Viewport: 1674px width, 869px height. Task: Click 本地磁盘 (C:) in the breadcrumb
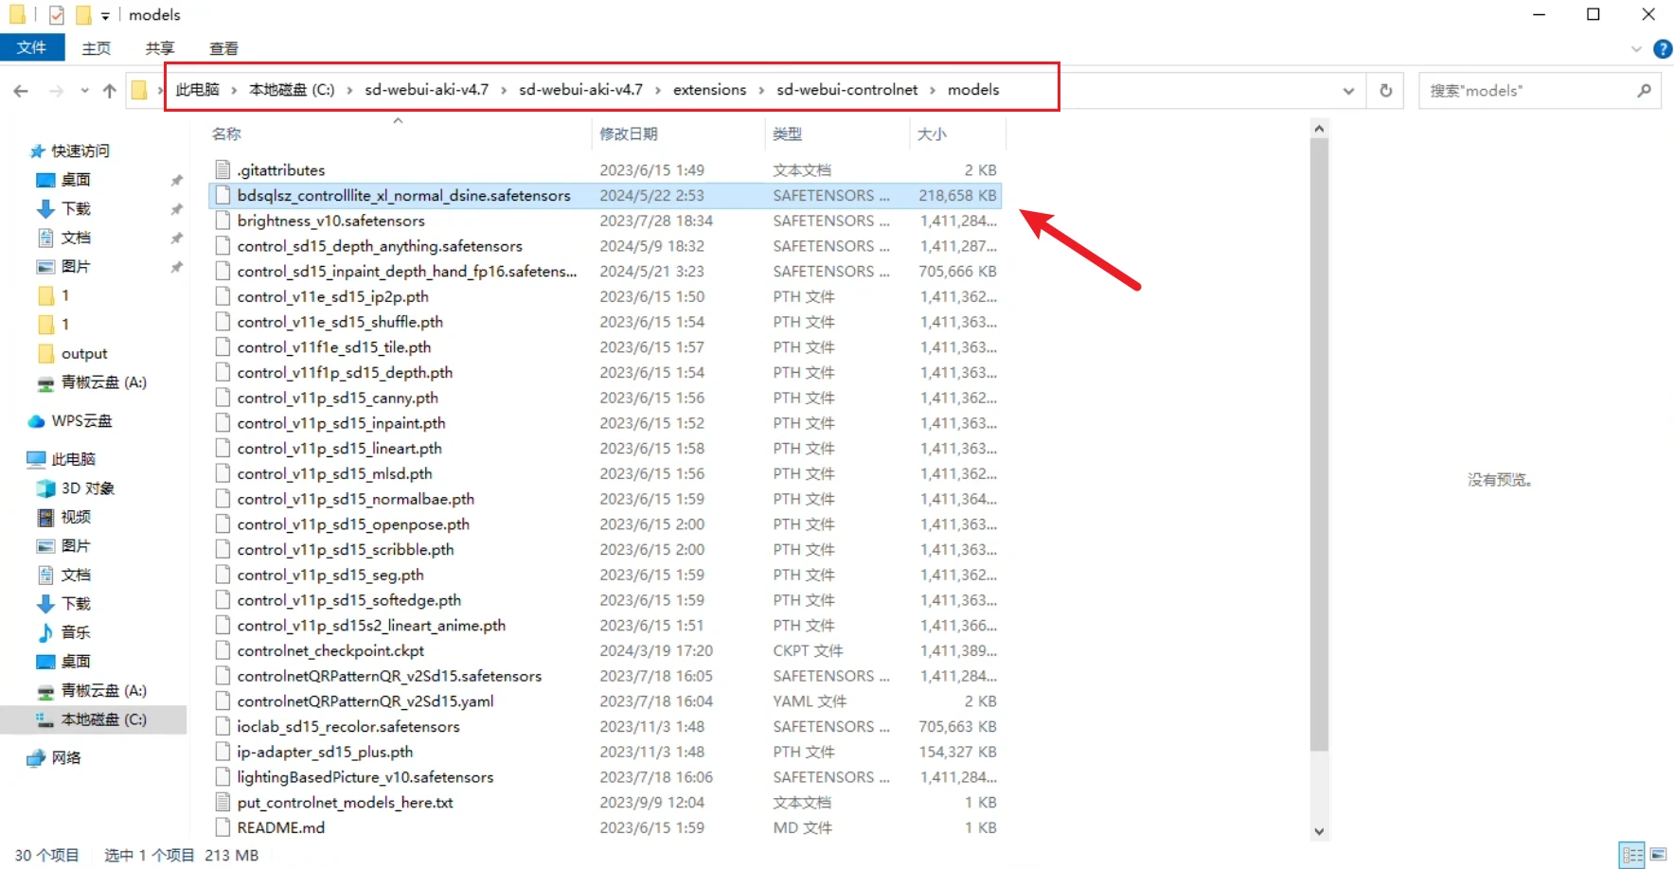(x=292, y=90)
